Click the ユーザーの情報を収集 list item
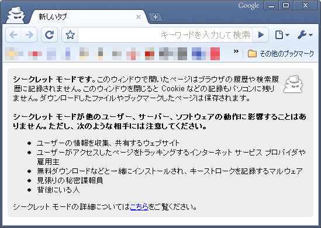321x228 pixels. (x=108, y=143)
